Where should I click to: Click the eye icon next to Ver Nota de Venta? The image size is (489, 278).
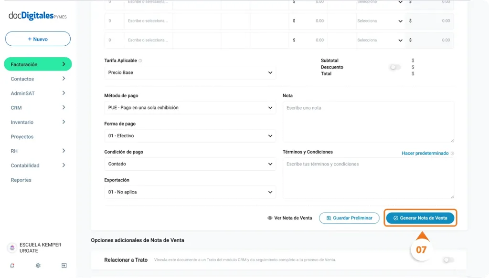pos(270,217)
